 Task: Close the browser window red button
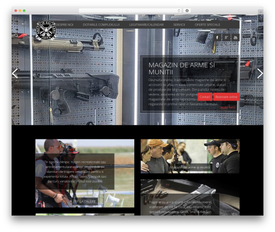16,11
